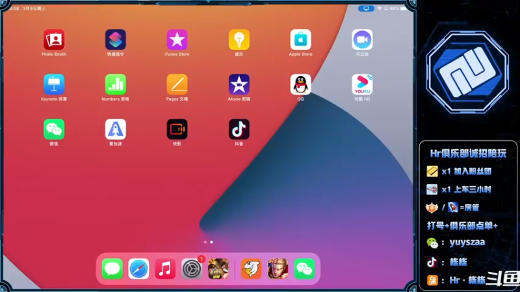
Task: Open WeChat on the home screen grid
Action: [x=54, y=129]
